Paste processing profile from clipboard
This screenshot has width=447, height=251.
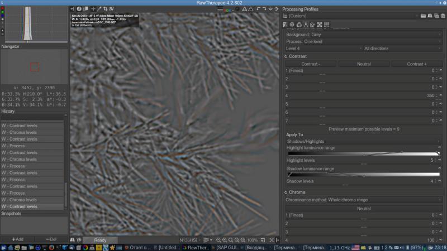tap(443, 16)
